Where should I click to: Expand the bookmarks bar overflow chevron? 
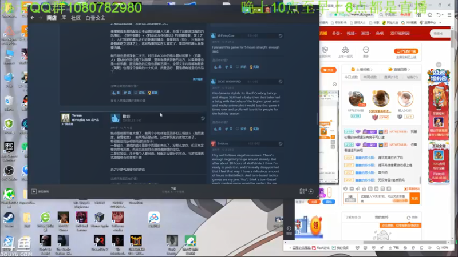pos(440,22)
